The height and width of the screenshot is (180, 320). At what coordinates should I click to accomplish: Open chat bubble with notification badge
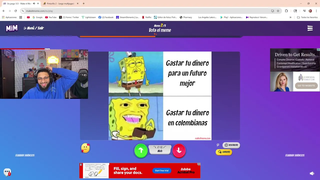[7, 172]
